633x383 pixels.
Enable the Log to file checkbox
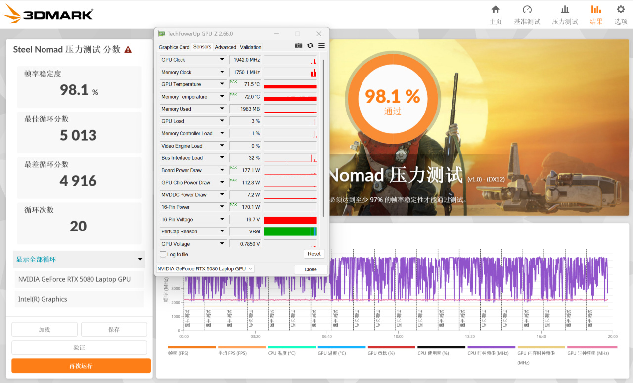point(163,254)
